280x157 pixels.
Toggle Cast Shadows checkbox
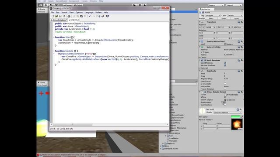point(225,63)
